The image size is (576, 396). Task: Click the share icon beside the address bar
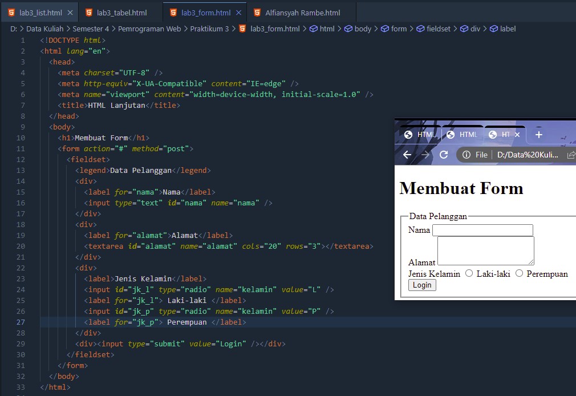coord(572,155)
